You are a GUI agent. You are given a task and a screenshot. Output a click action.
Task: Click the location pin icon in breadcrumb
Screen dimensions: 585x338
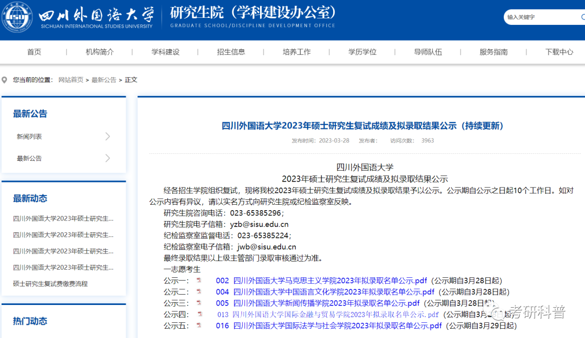4,80
